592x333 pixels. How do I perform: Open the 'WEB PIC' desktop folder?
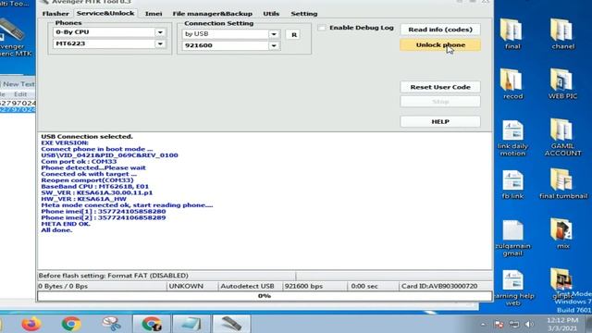tap(562, 84)
